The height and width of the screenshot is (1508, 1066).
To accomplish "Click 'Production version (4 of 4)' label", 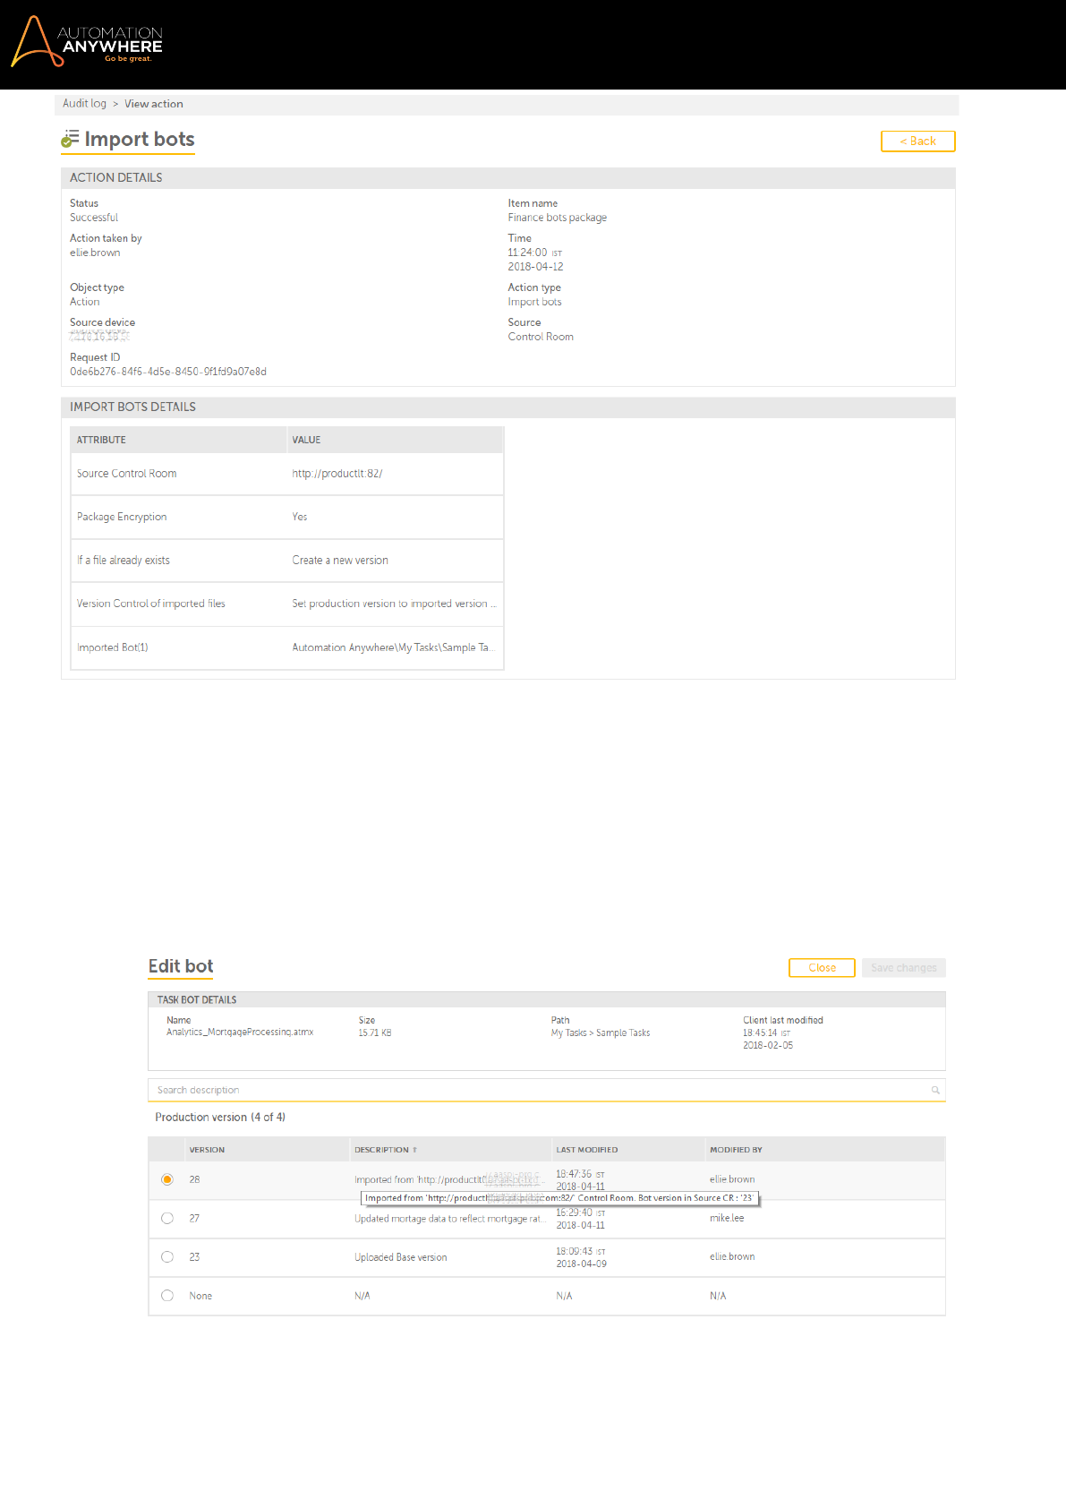I will [x=220, y=1118].
